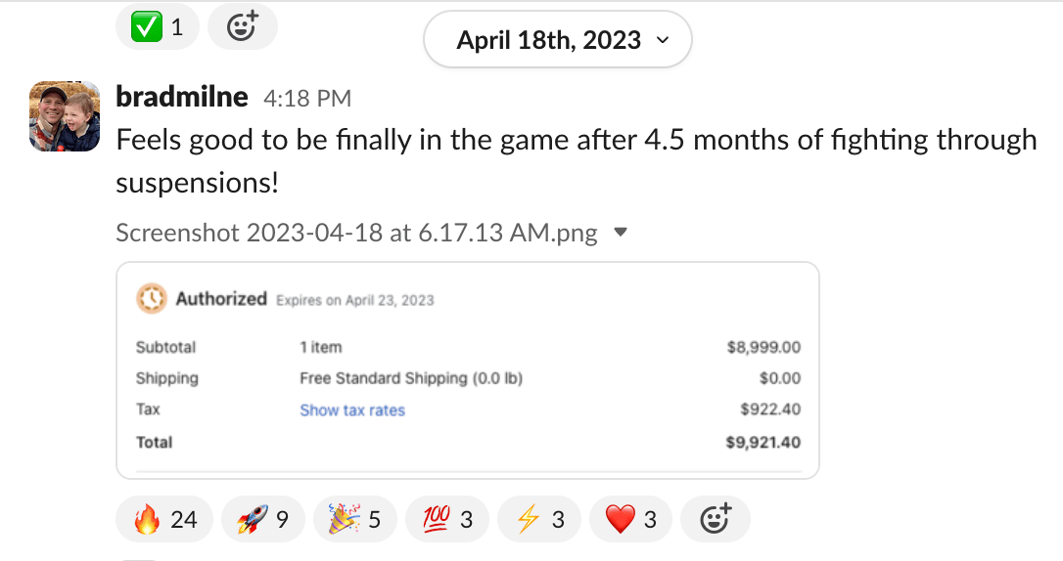
Task: Click the Authorized clock status icon
Action: (152, 299)
